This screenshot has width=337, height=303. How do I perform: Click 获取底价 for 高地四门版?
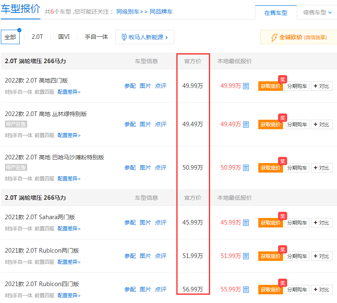[x=270, y=86]
